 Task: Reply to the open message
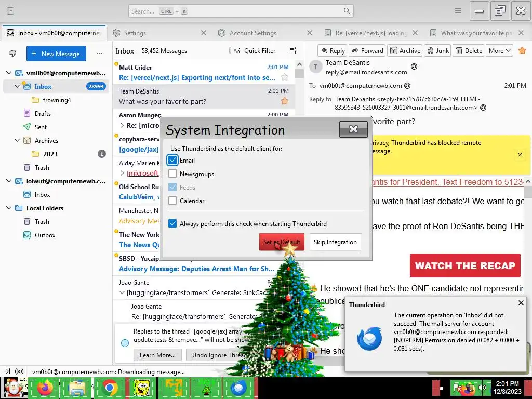click(332, 50)
